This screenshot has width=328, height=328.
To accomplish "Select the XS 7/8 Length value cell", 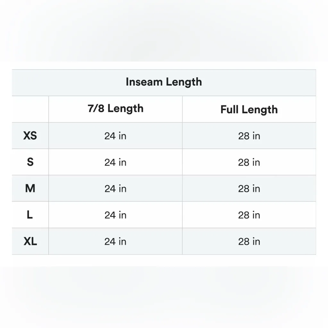I will 115,136.
